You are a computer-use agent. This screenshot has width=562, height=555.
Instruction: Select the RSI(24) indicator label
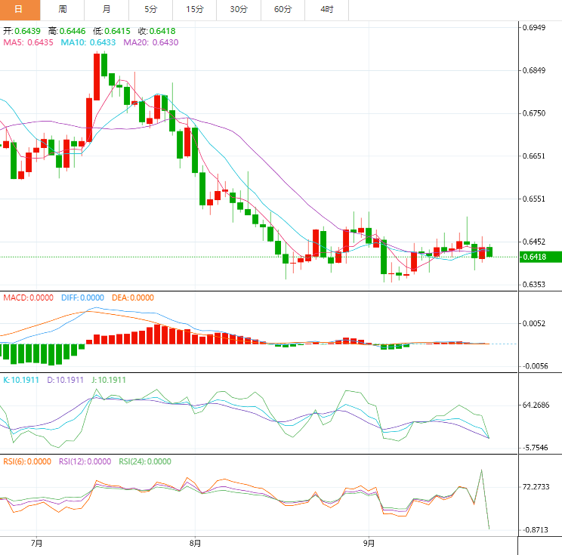click(x=144, y=461)
